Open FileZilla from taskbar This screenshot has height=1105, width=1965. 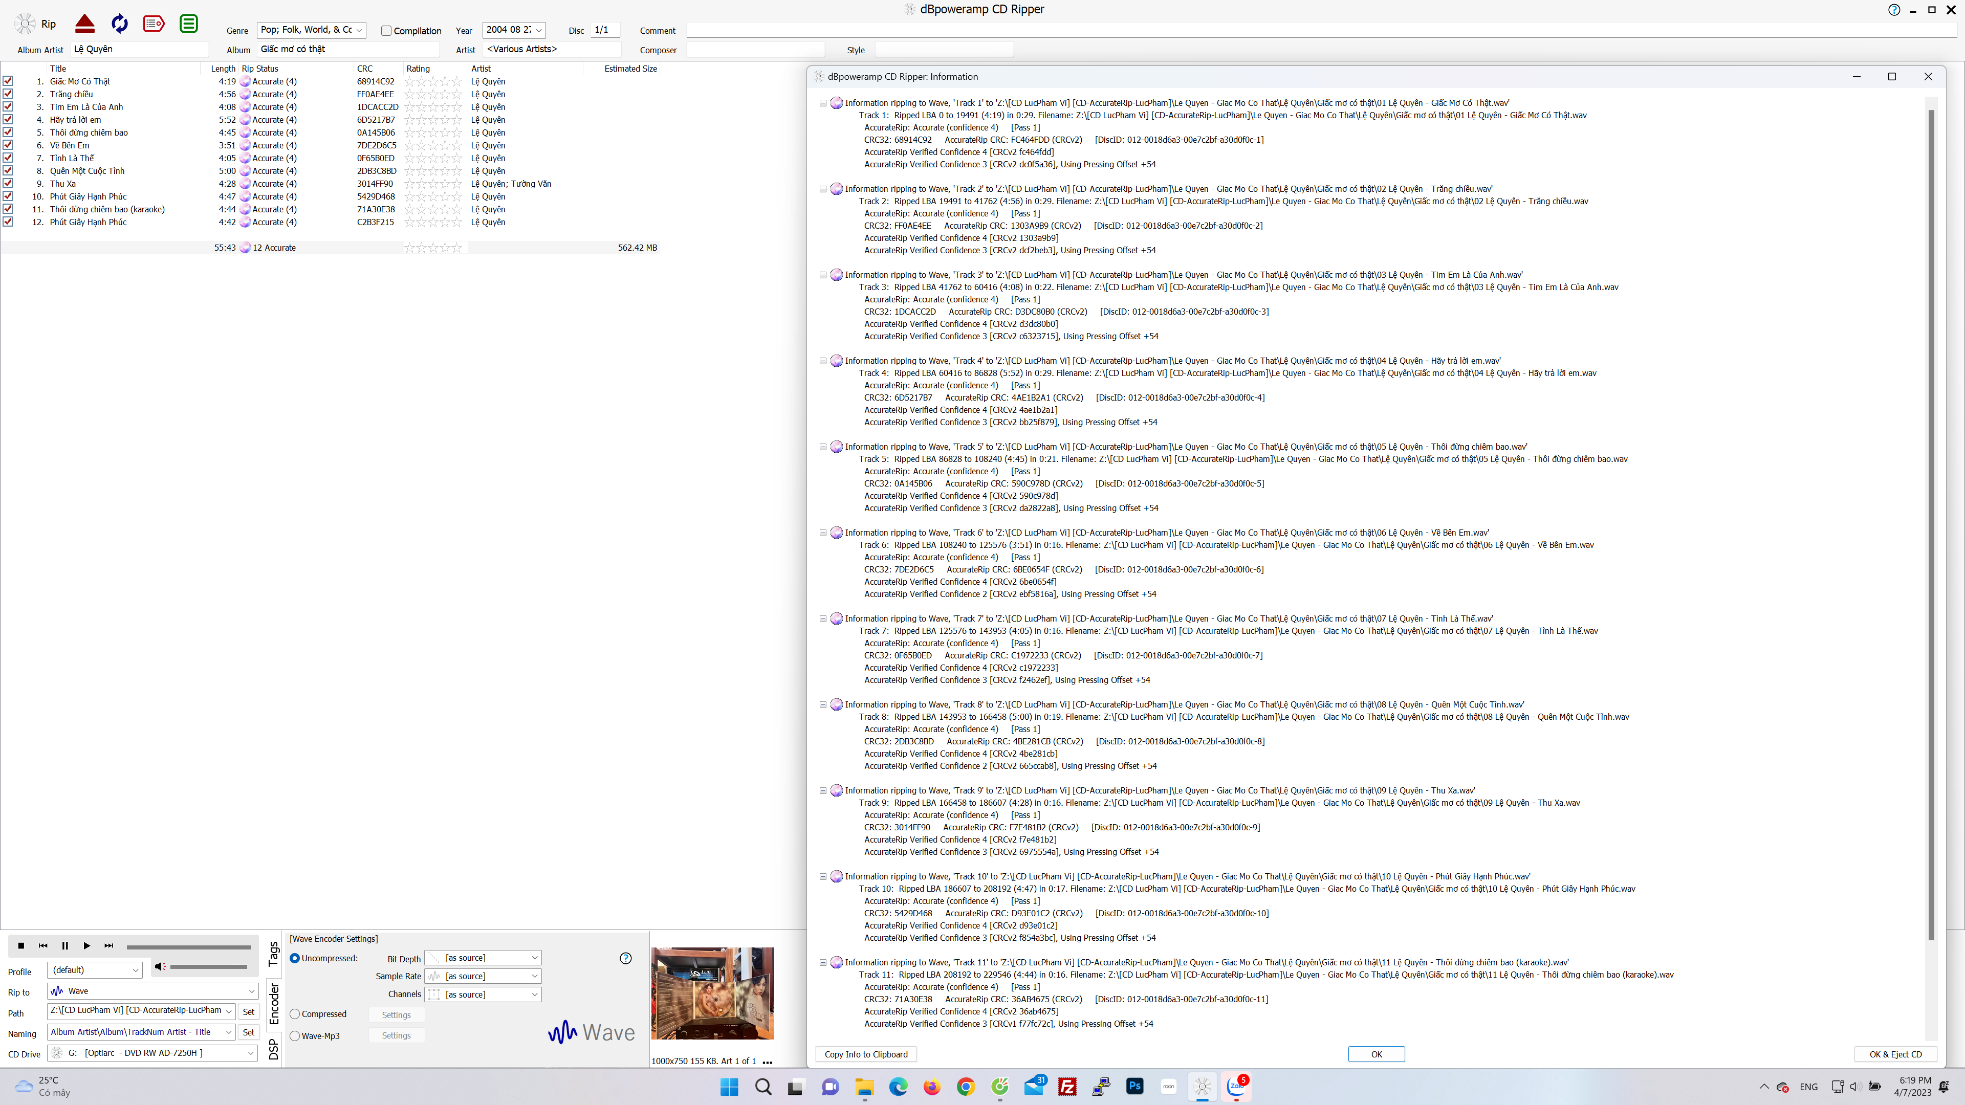[1067, 1087]
